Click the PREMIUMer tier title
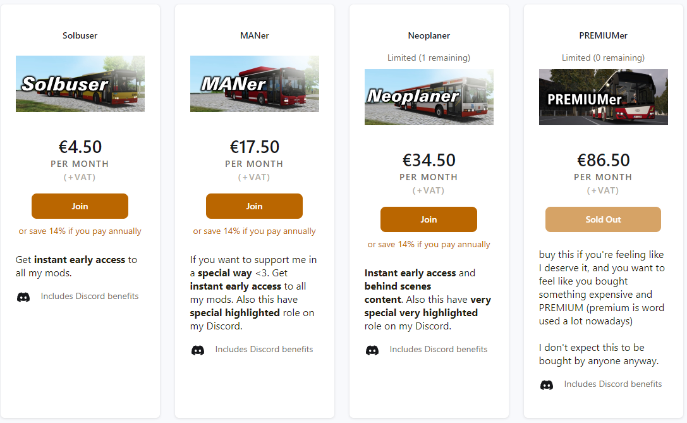The height and width of the screenshot is (423, 687). pyautogui.click(x=604, y=35)
